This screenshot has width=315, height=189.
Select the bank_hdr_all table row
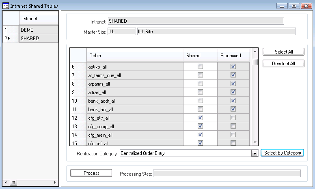click(x=135, y=109)
